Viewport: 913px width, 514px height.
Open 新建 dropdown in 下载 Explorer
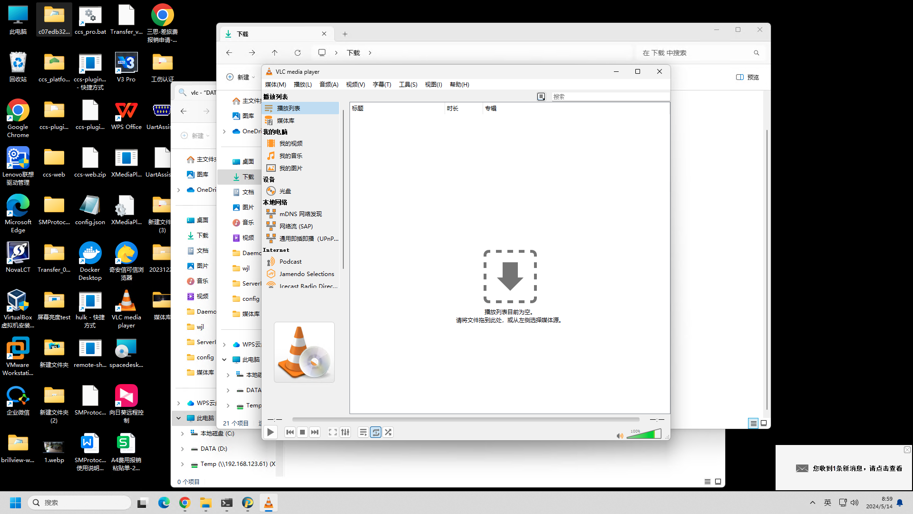click(x=241, y=77)
